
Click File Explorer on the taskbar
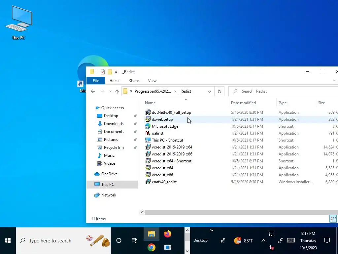click(x=151, y=234)
